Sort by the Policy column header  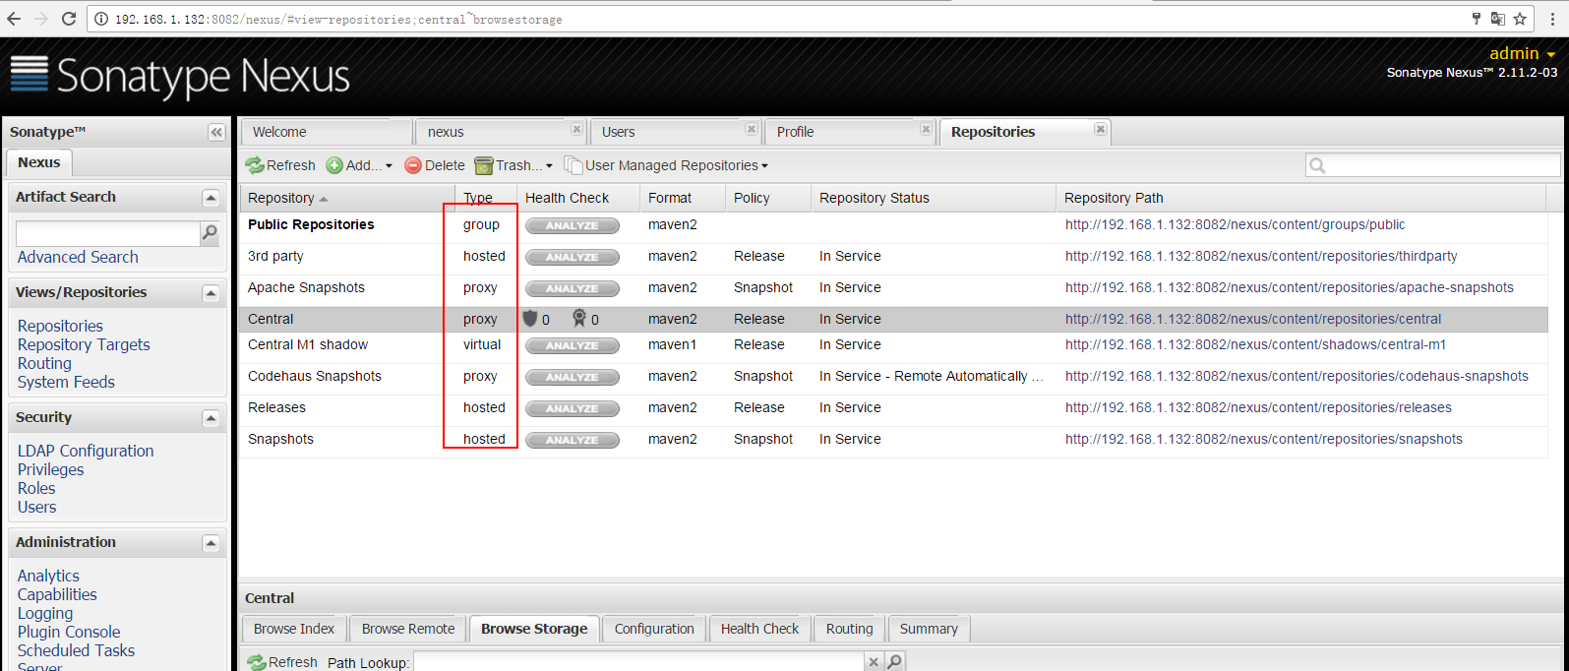coord(768,198)
